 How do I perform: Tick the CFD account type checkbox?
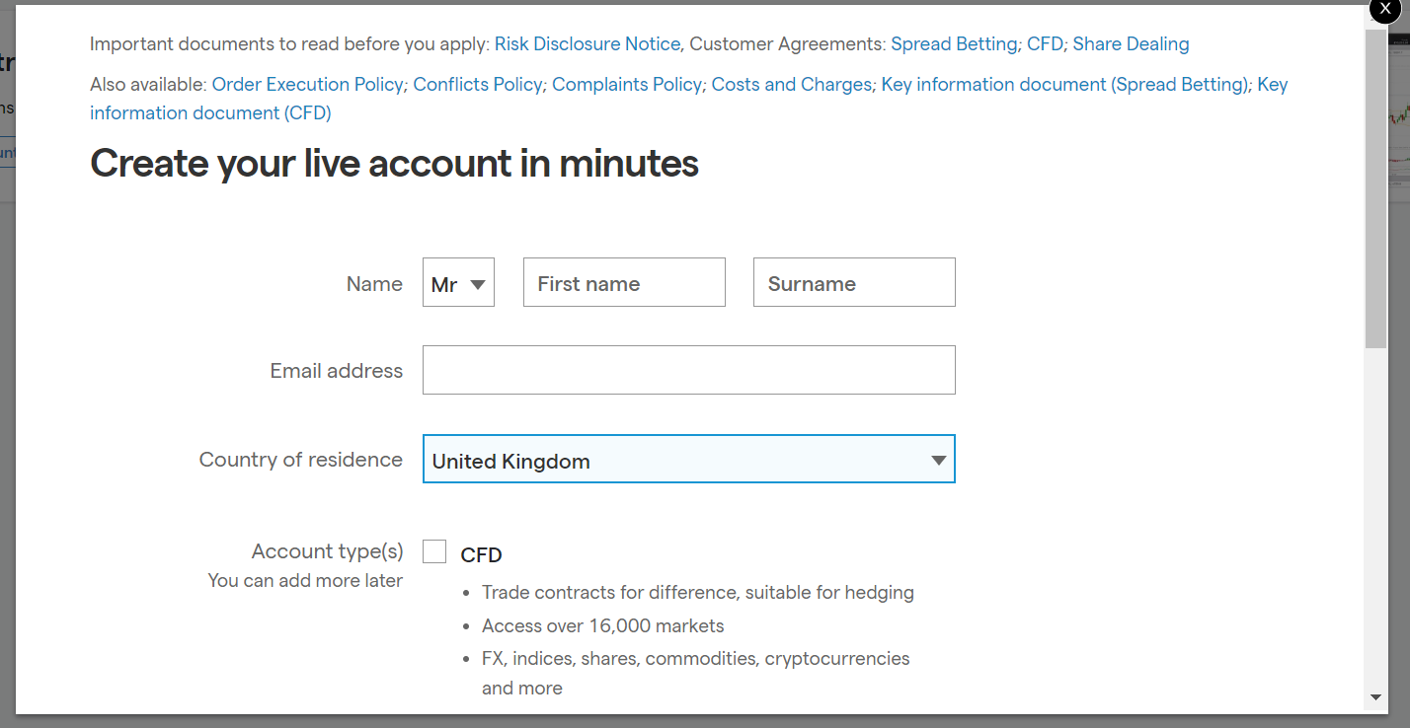pyautogui.click(x=434, y=552)
